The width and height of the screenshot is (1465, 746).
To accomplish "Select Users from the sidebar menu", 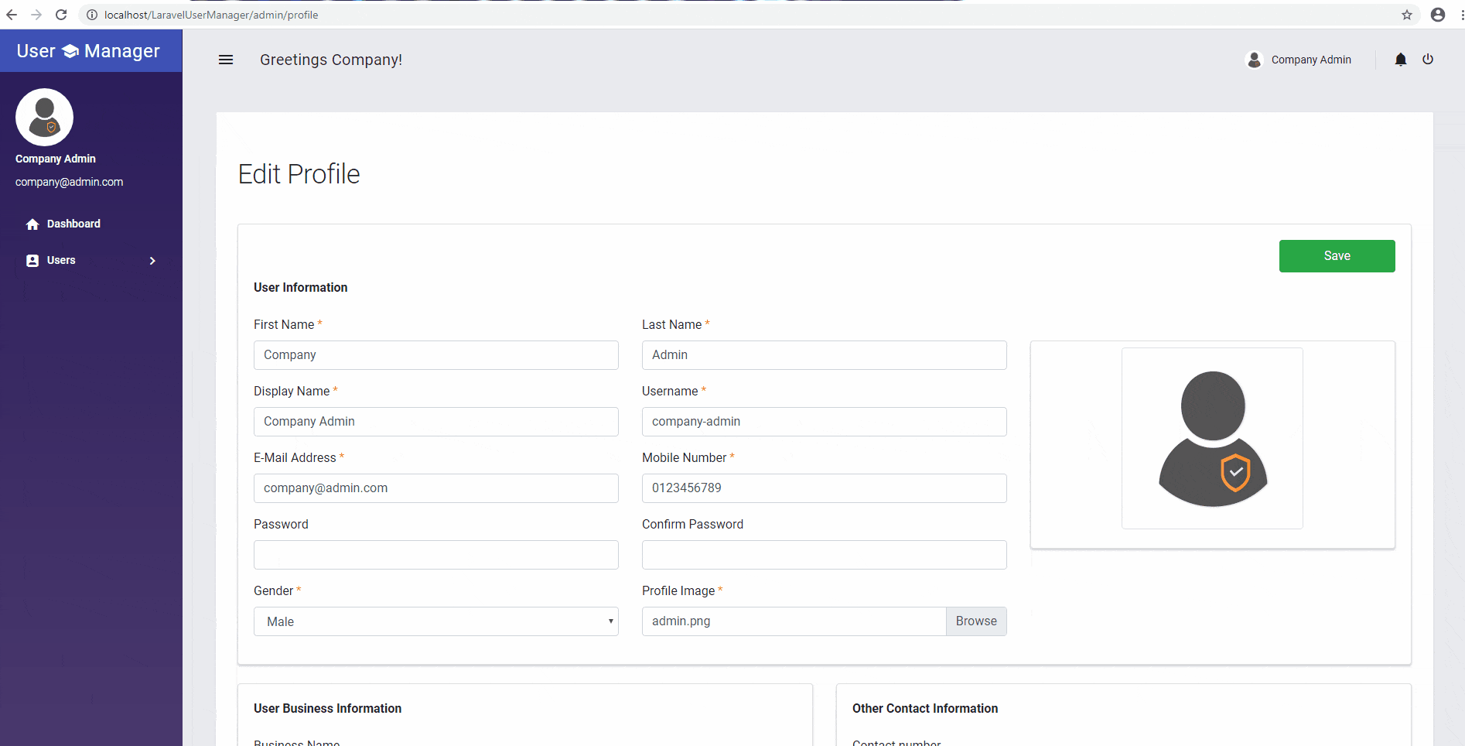I will point(61,260).
